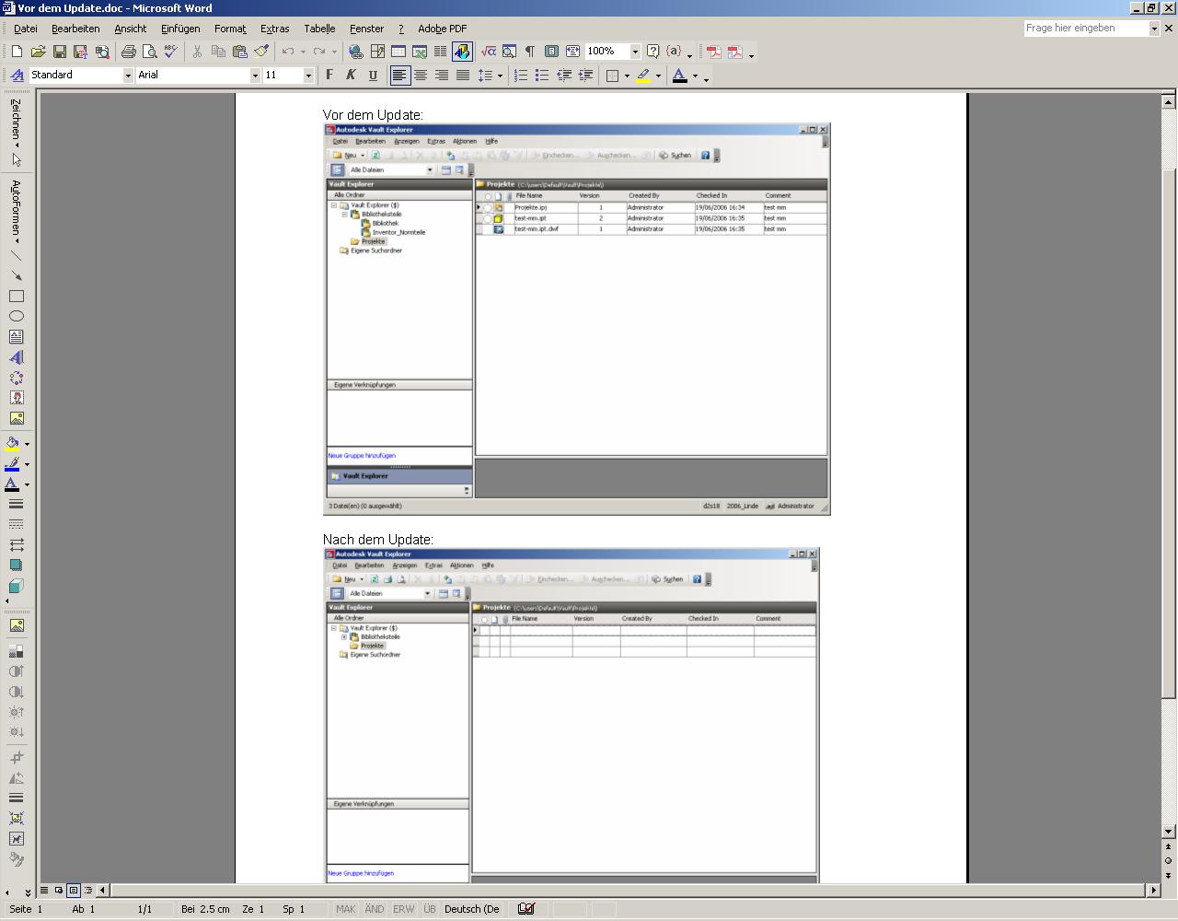1178x921 pixels.
Task: Toggle numbered list formatting
Action: (x=521, y=76)
